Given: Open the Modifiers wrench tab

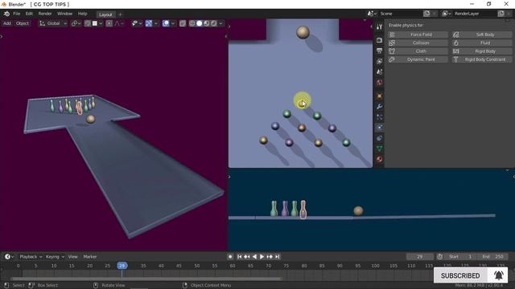Looking at the screenshot, I should 379,107.
